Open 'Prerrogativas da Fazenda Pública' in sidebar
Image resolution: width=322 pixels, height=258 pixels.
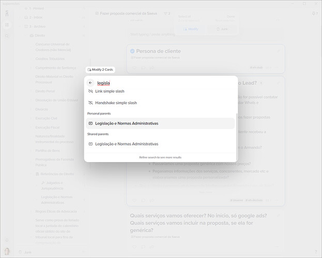click(55, 162)
